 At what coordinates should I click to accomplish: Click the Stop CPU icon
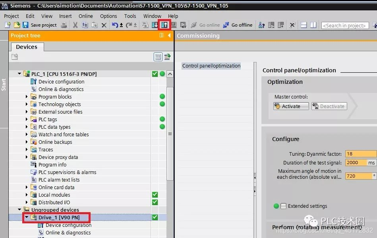coord(280,25)
